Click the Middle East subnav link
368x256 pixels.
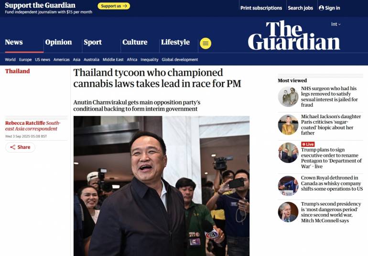point(113,60)
